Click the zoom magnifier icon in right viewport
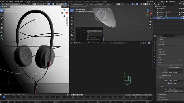Screen dimensions: 184x103 point(150,19)
